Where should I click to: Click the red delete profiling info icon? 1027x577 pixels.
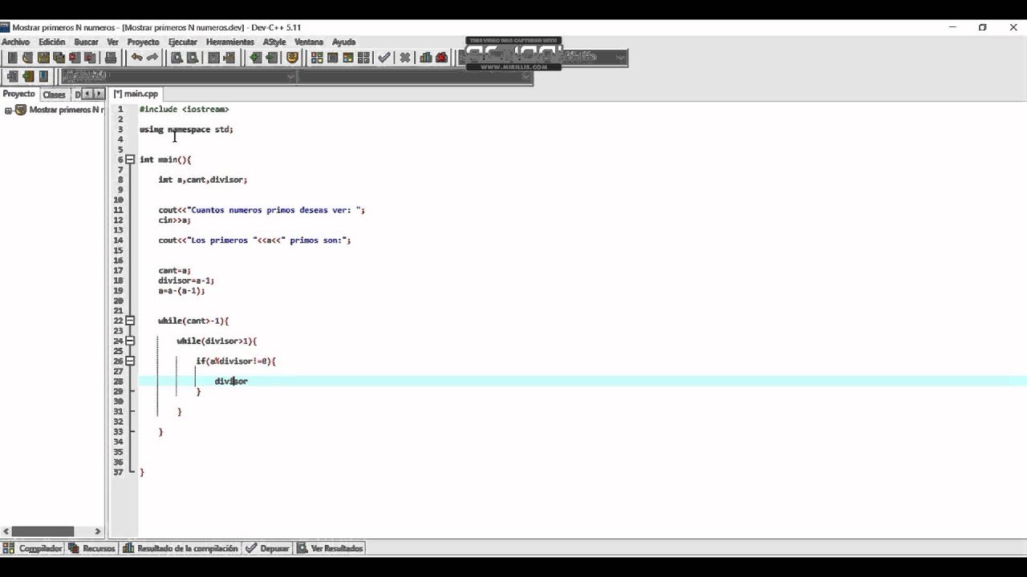pyautogui.click(x=441, y=58)
